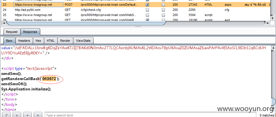Click the getRandomCallBack function text
Viewport: 276px width, 117px height.
(x=20, y=79)
